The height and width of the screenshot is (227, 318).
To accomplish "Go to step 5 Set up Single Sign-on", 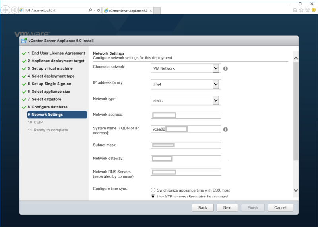I will tap(49, 84).
